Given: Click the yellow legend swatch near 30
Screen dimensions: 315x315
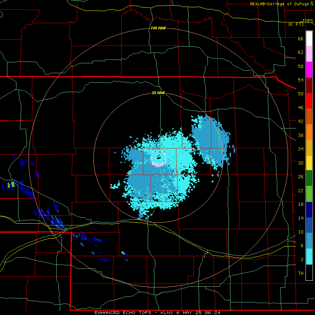Looking at the screenshot, I should tap(309, 163).
